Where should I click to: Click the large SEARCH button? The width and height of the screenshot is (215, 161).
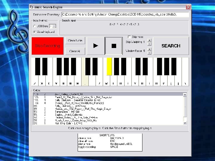[171, 46]
